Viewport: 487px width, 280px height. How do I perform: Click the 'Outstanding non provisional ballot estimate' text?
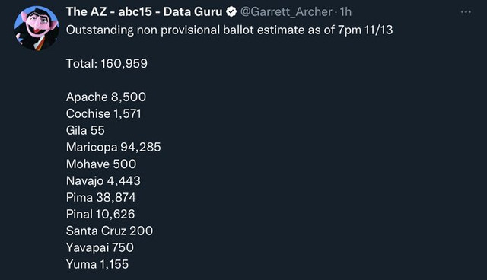pyautogui.click(x=185, y=30)
